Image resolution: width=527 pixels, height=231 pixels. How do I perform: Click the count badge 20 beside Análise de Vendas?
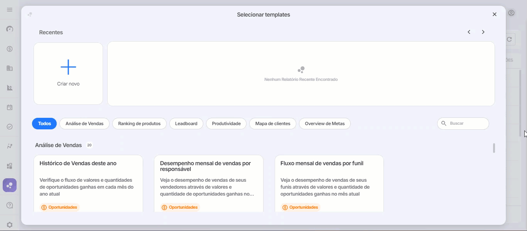click(89, 145)
